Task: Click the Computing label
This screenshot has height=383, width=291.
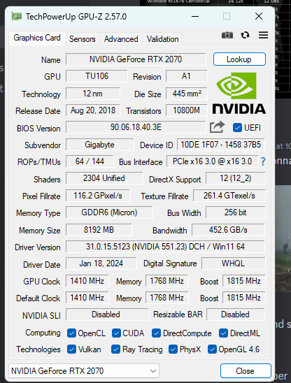Action: tap(43, 333)
